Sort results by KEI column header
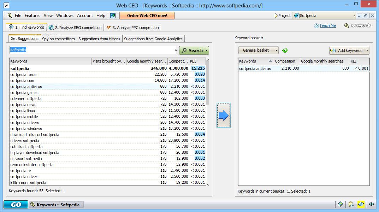The image size is (379, 212). 197,61
